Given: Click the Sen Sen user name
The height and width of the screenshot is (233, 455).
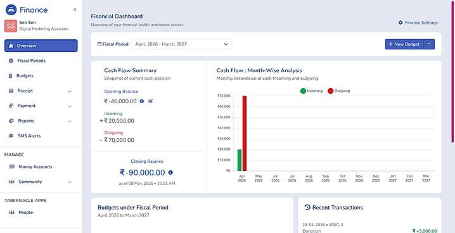Looking at the screenshot, I should coord(28,23).
